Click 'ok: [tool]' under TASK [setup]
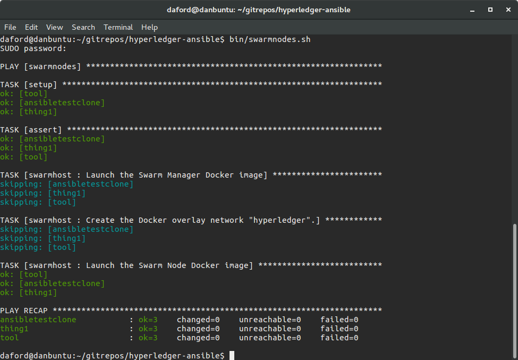Screen dimensions: 518x360 click(x=24, y=94)
